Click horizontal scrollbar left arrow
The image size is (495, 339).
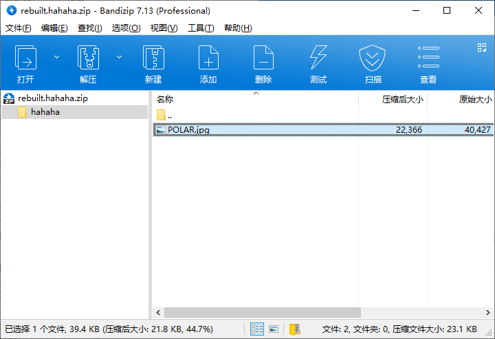tap(158, 312)
